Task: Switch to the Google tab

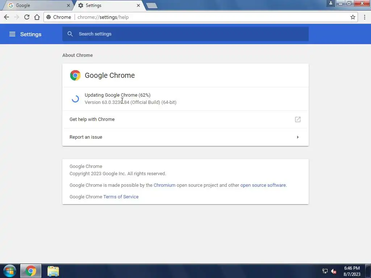Action: [x=38, y=5]
